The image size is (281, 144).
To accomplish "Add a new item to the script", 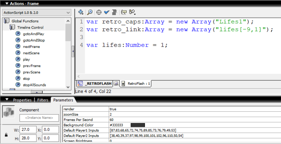I will tap(81, 12).
